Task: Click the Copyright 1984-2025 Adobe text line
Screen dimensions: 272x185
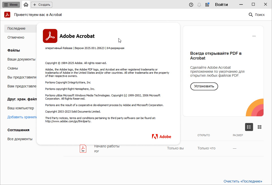Action: (76, 63)
